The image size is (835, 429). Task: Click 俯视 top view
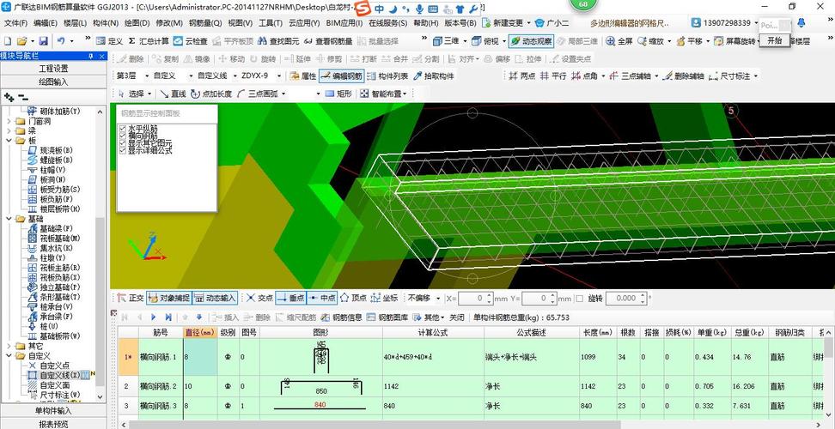(485, 41)
